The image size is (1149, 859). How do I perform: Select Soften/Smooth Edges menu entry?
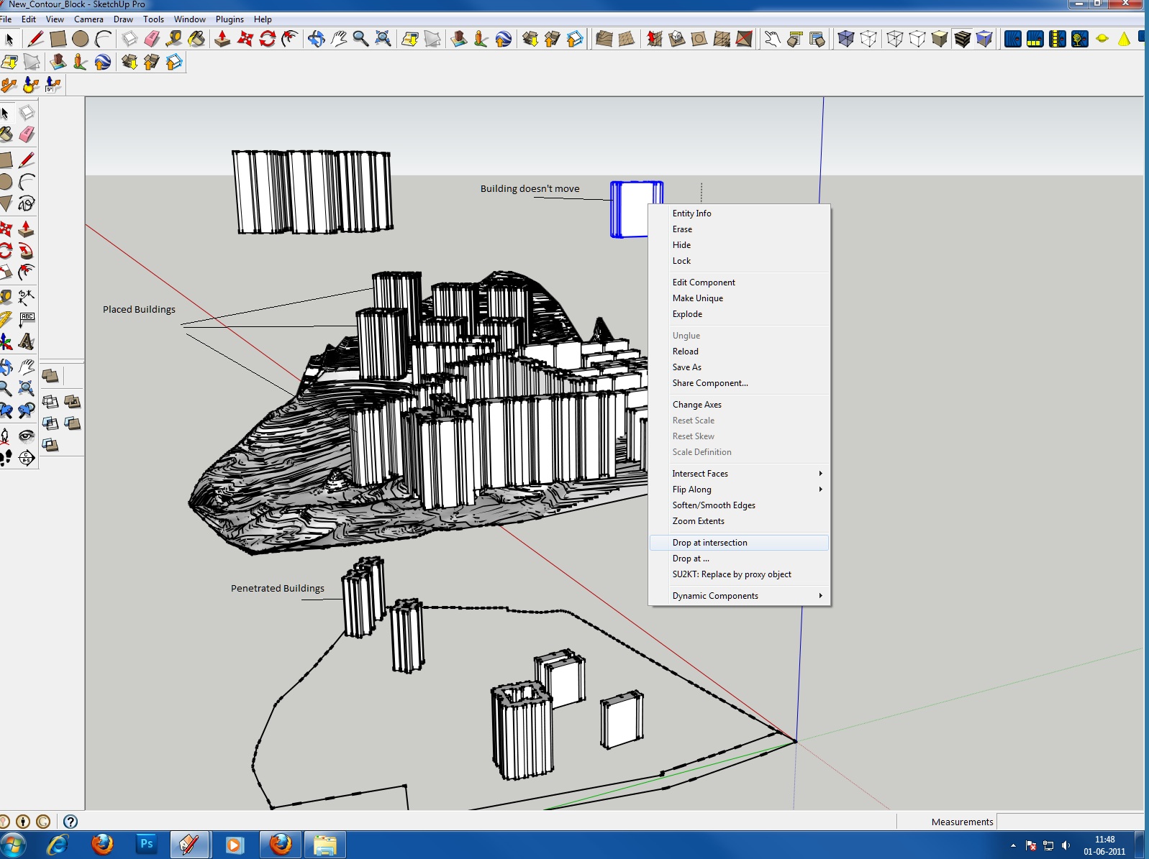point(739,505)
